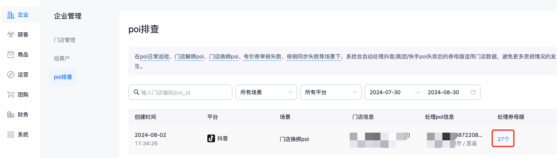Image resolution: width=557 pixels, height=158 pixels.
Task: Select the 门店管理 menu item
Action: tap(65, 40)
